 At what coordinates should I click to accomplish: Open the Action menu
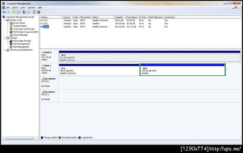(15, 8)
